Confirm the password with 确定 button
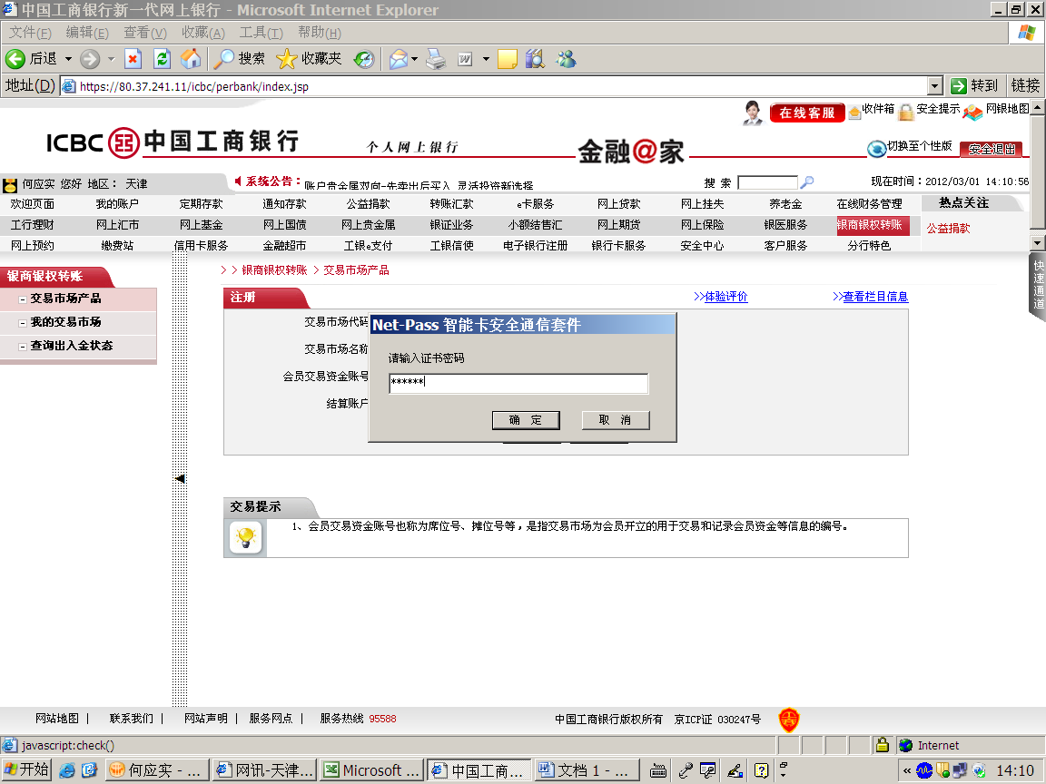This screenshot has width=1046, height=784. pos(526,420)
